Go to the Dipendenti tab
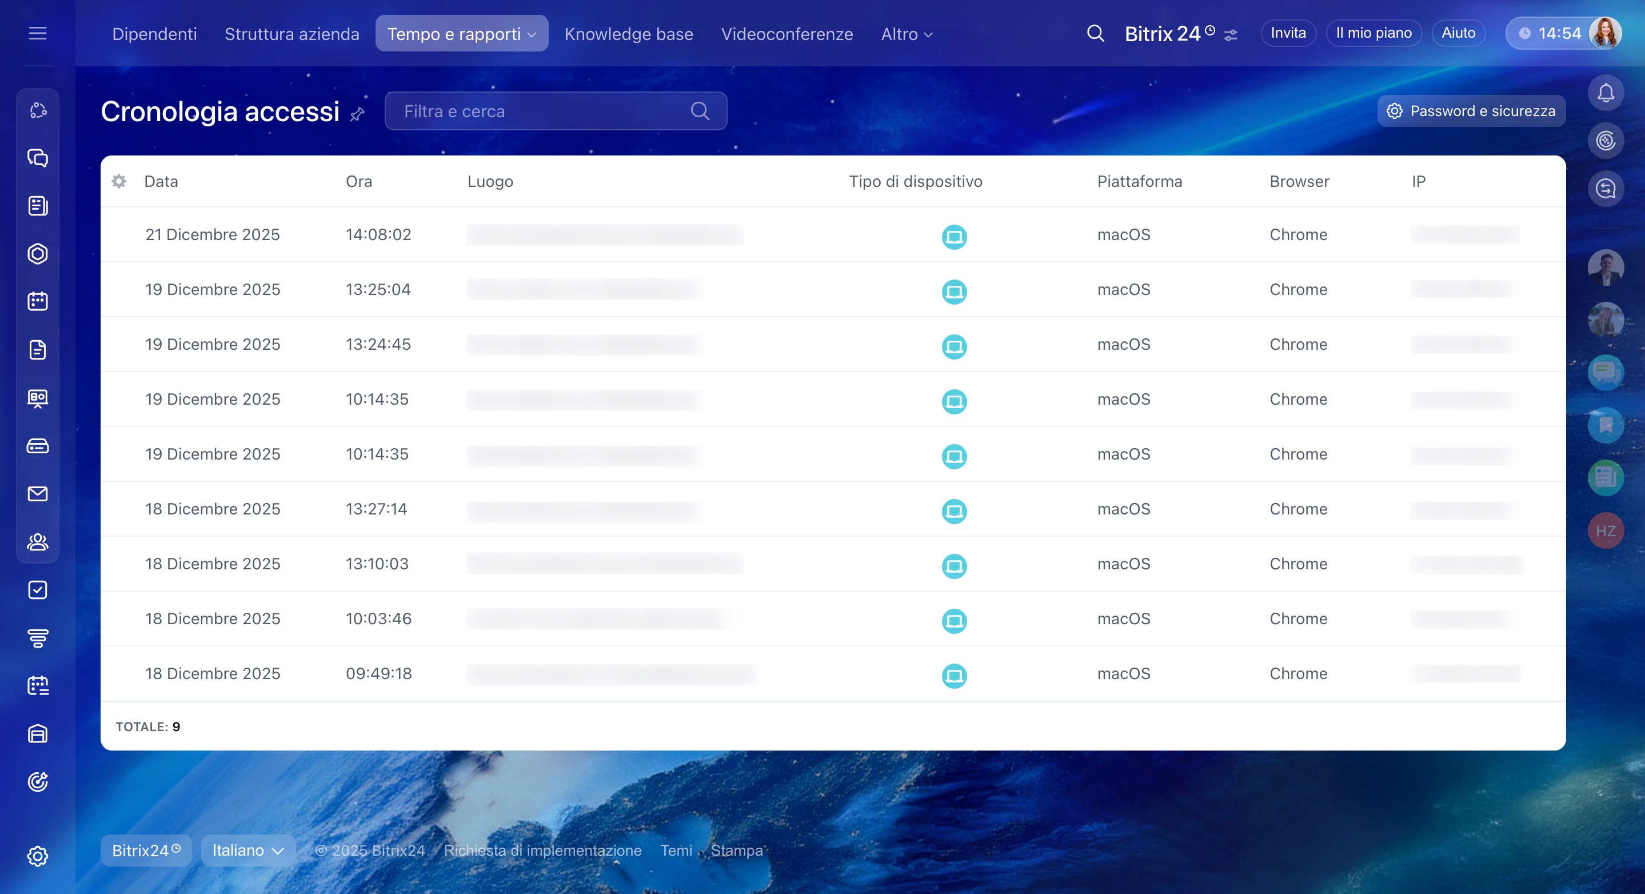Screen dimensions: 1645x894 tap(154, 34)
